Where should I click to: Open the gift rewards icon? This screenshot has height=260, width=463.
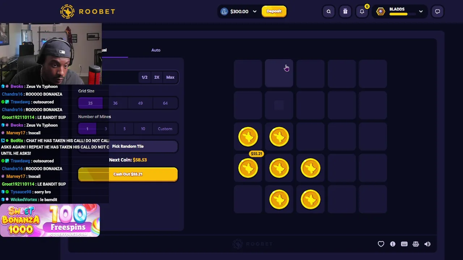coord(345,12)
